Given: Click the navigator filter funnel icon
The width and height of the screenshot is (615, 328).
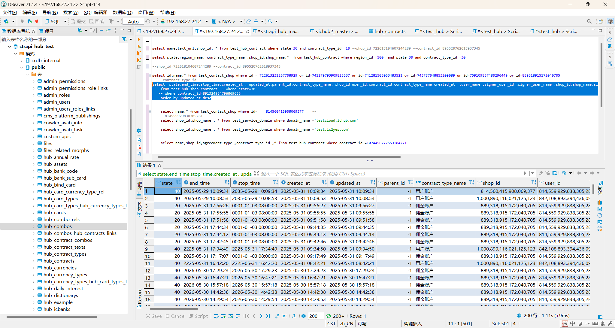Looking at the screenshot, I should tap(124, 39).
